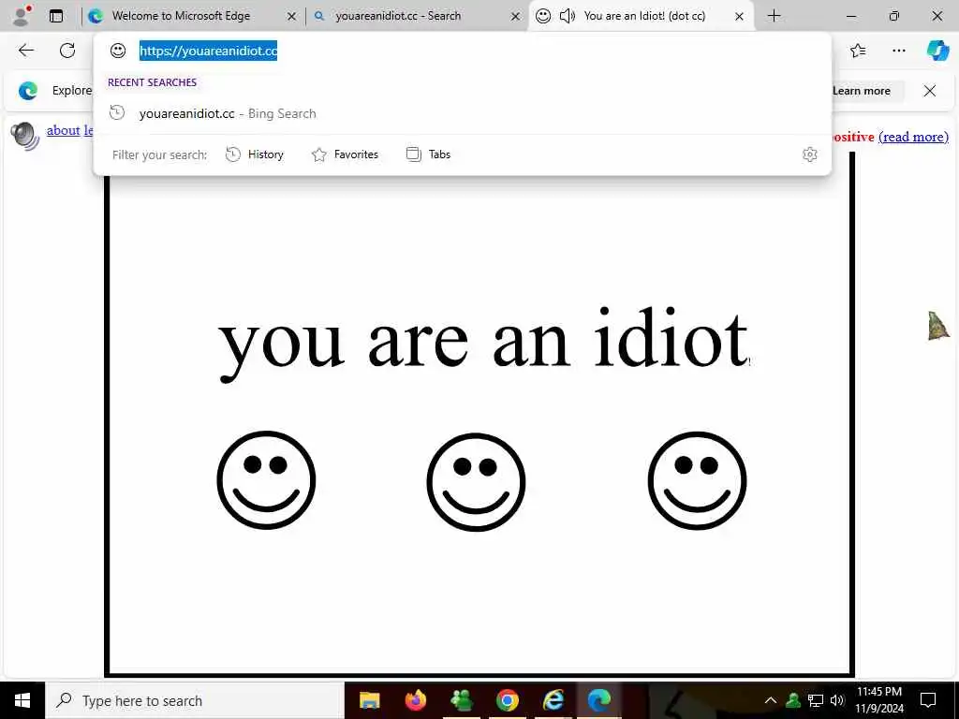The image size is (959, 719).
Task: Launch Google Chrome from taskbar
Action: pos(507,700)
